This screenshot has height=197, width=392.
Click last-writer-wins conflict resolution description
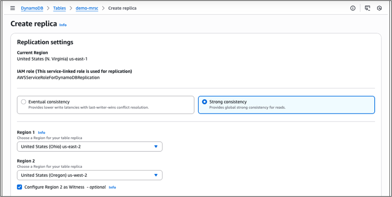point(89,107)
